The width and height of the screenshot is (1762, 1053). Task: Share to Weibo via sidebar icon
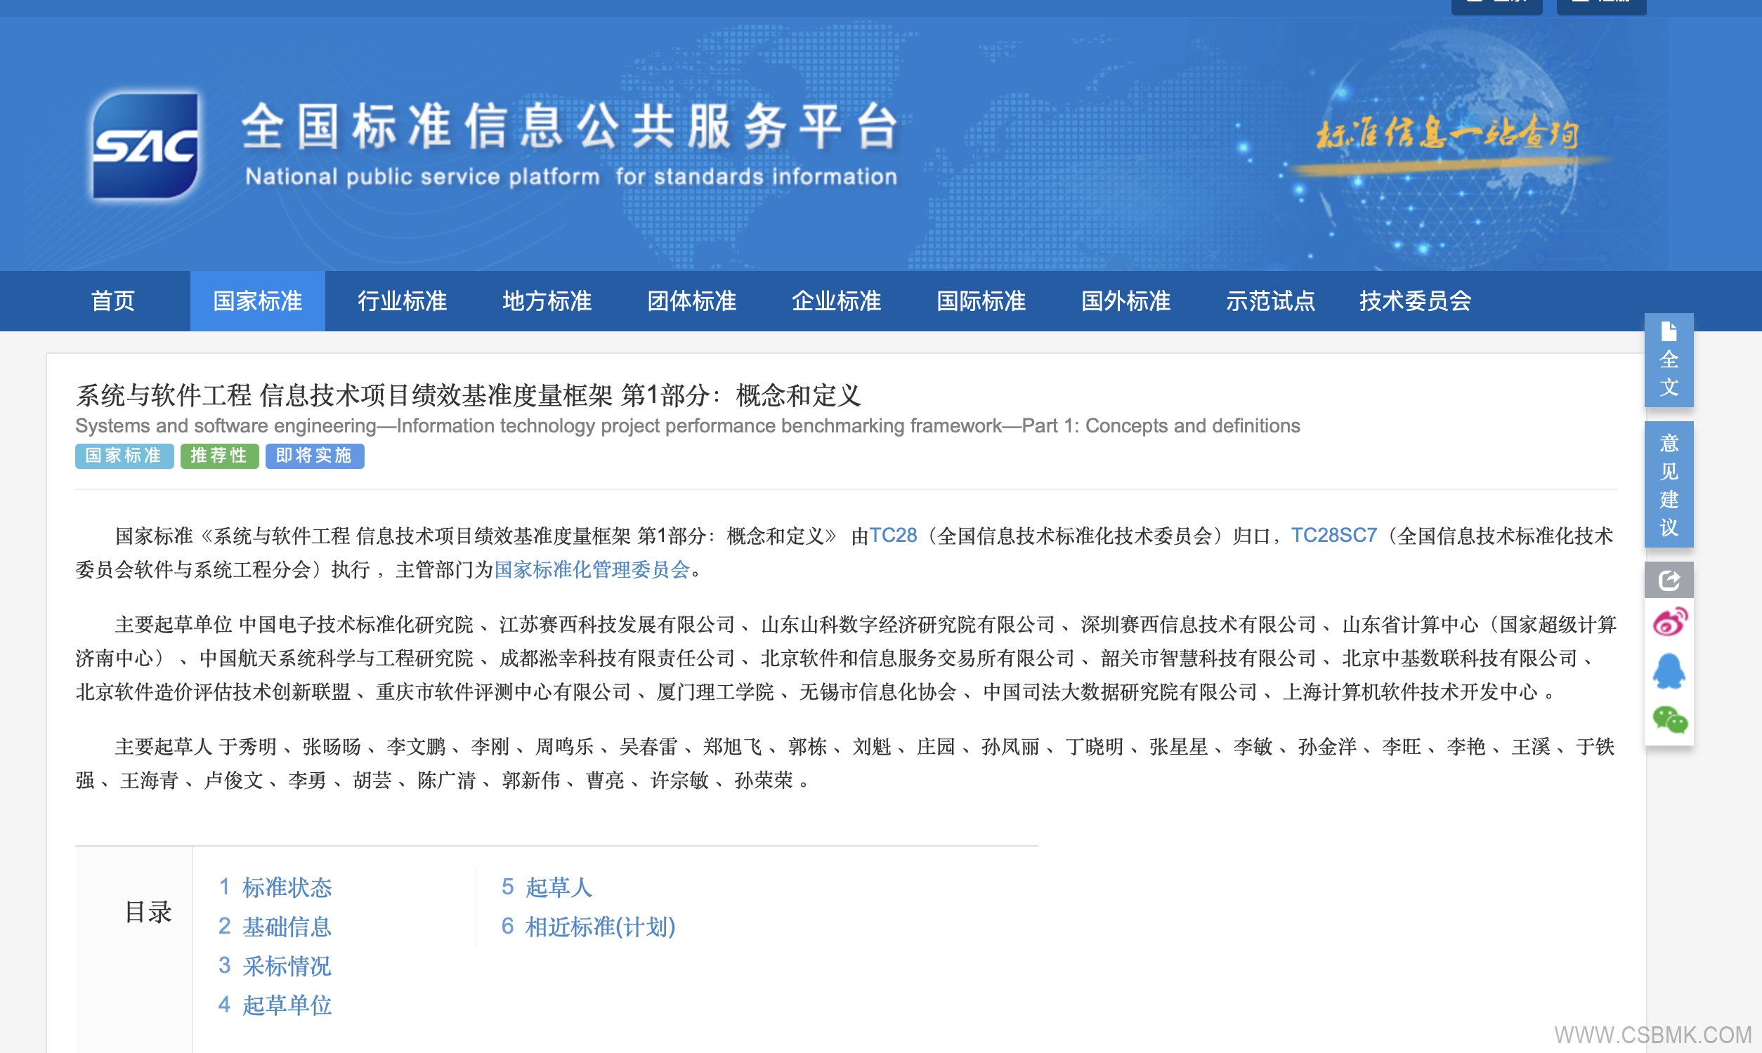[1669, 622]
